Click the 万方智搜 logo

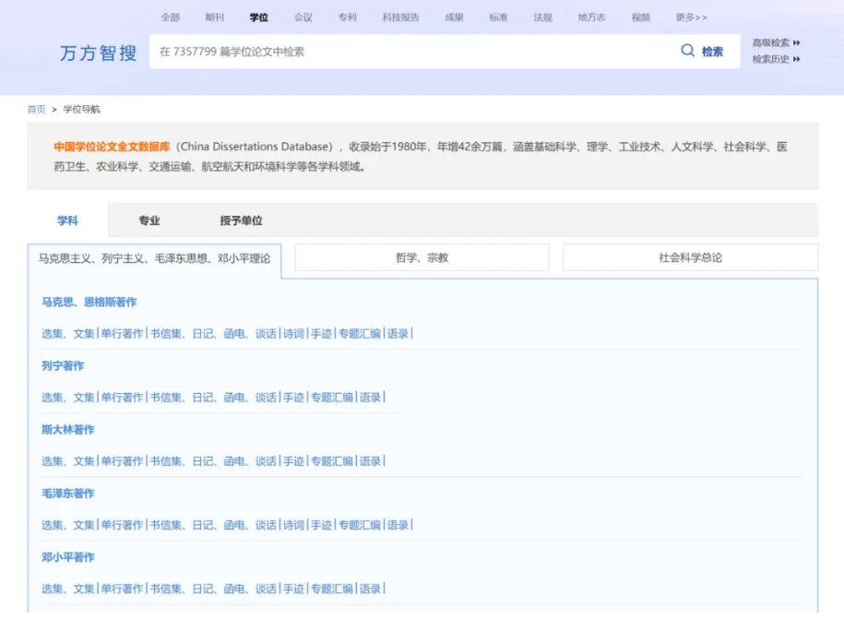pyautogui.click(x=98, y=53)
